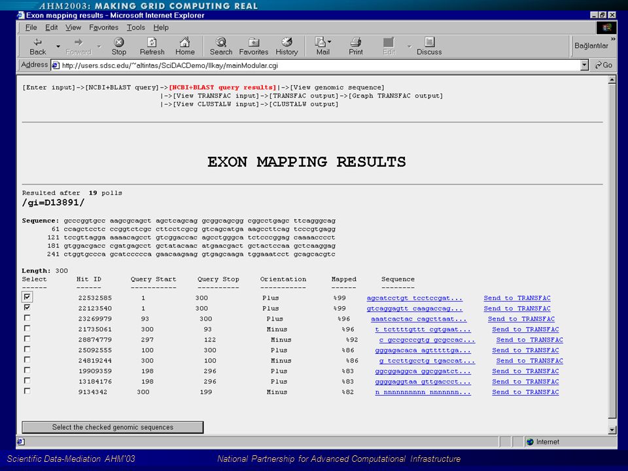Click mapped value %82 in last row

coord(347,392)
